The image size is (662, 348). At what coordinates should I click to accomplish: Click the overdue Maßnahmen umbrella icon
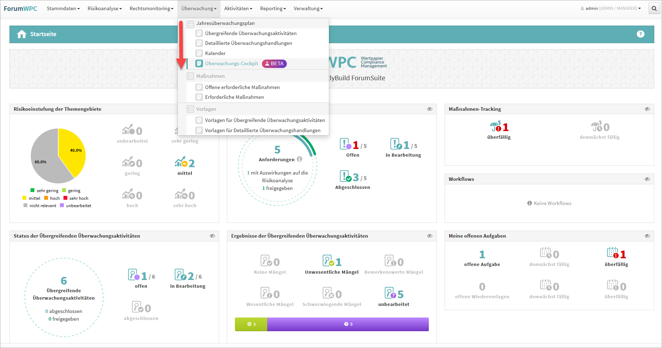[x=495, y=127]
